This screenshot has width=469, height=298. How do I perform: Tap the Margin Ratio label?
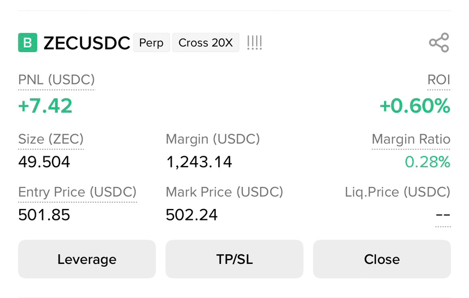point(411,139)
